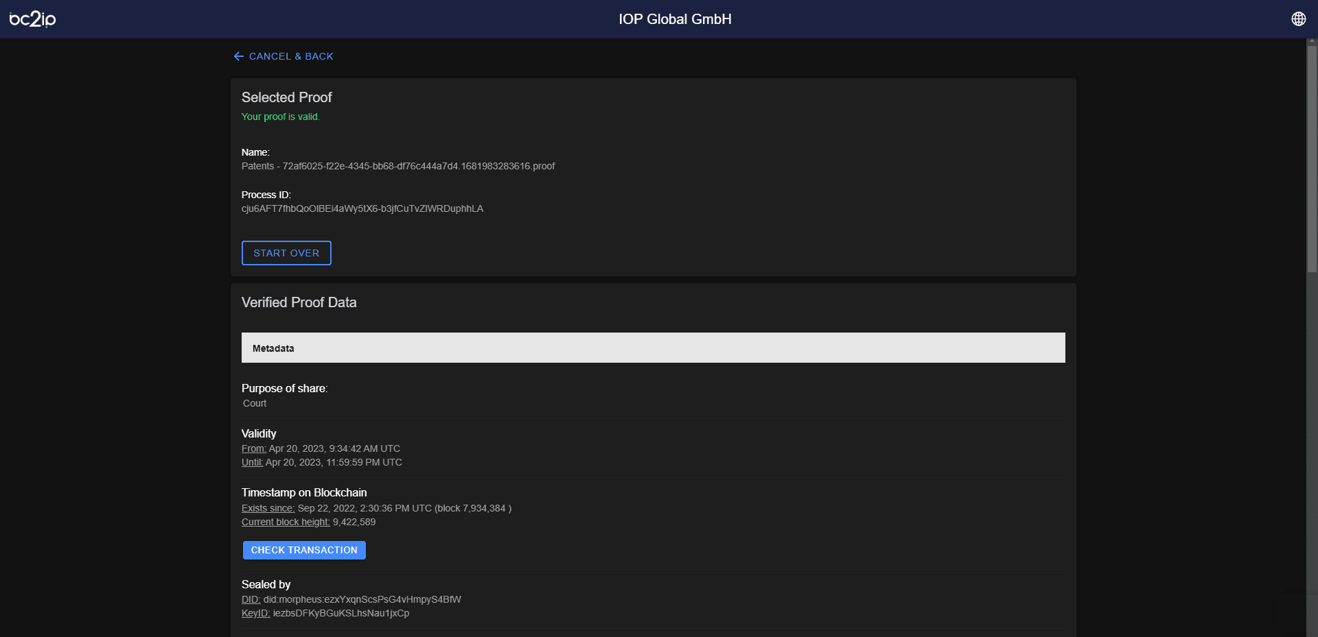
Task: Click the 'Current block height:' label
Action: pos(286,522)
